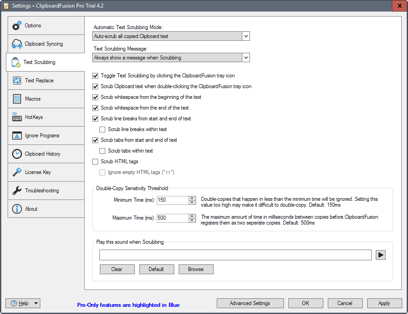Viewport: 408px width, 314px height.
Task: Switch to the Options tab
Action: click(46, 25)
